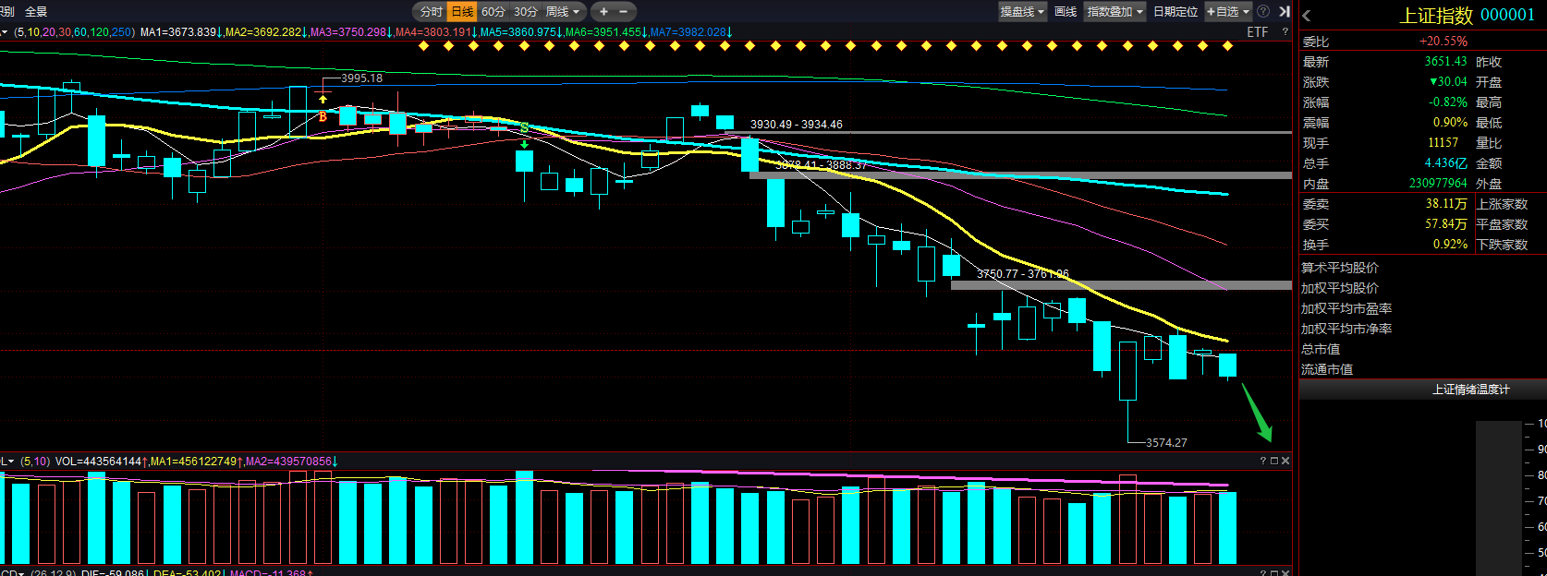The height and width of the screenshot is (576, 1547).
Task: Click the 上证情绪温度计 panel header
Action: tap(1470, 390)
